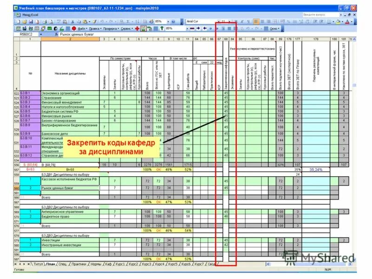
Task: Click the red cross icon in custom toolbar
Action: pyautogui.click(x=137, y=28)
